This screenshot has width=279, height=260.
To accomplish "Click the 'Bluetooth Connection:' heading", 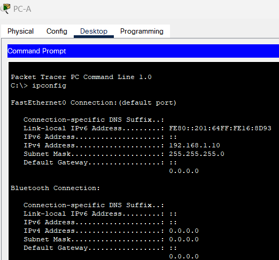I will (55, 188).
